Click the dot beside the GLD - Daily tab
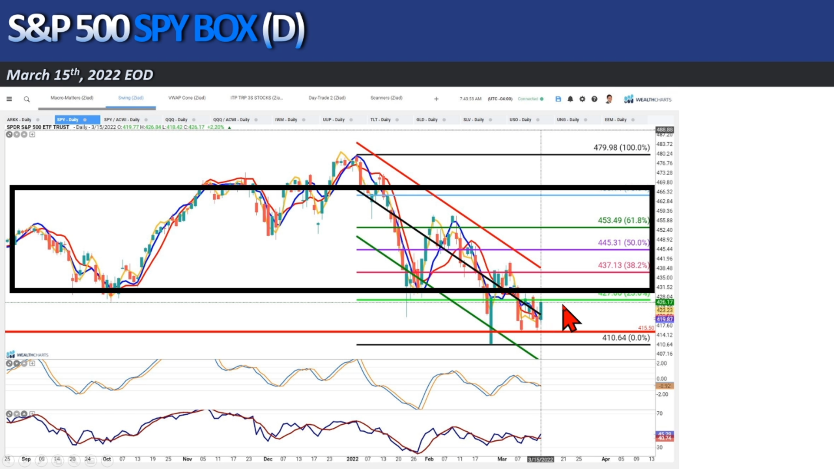This screenshot has width=834, height=469. point(444,120)
